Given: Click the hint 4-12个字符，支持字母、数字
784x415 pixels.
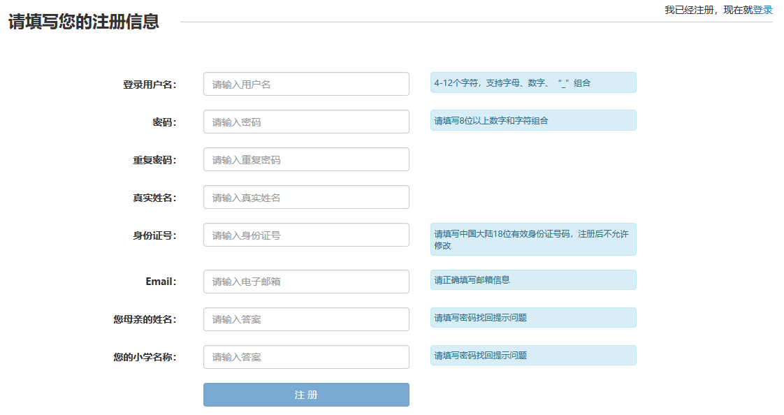Looking at the screenshot, I should 533,82.
